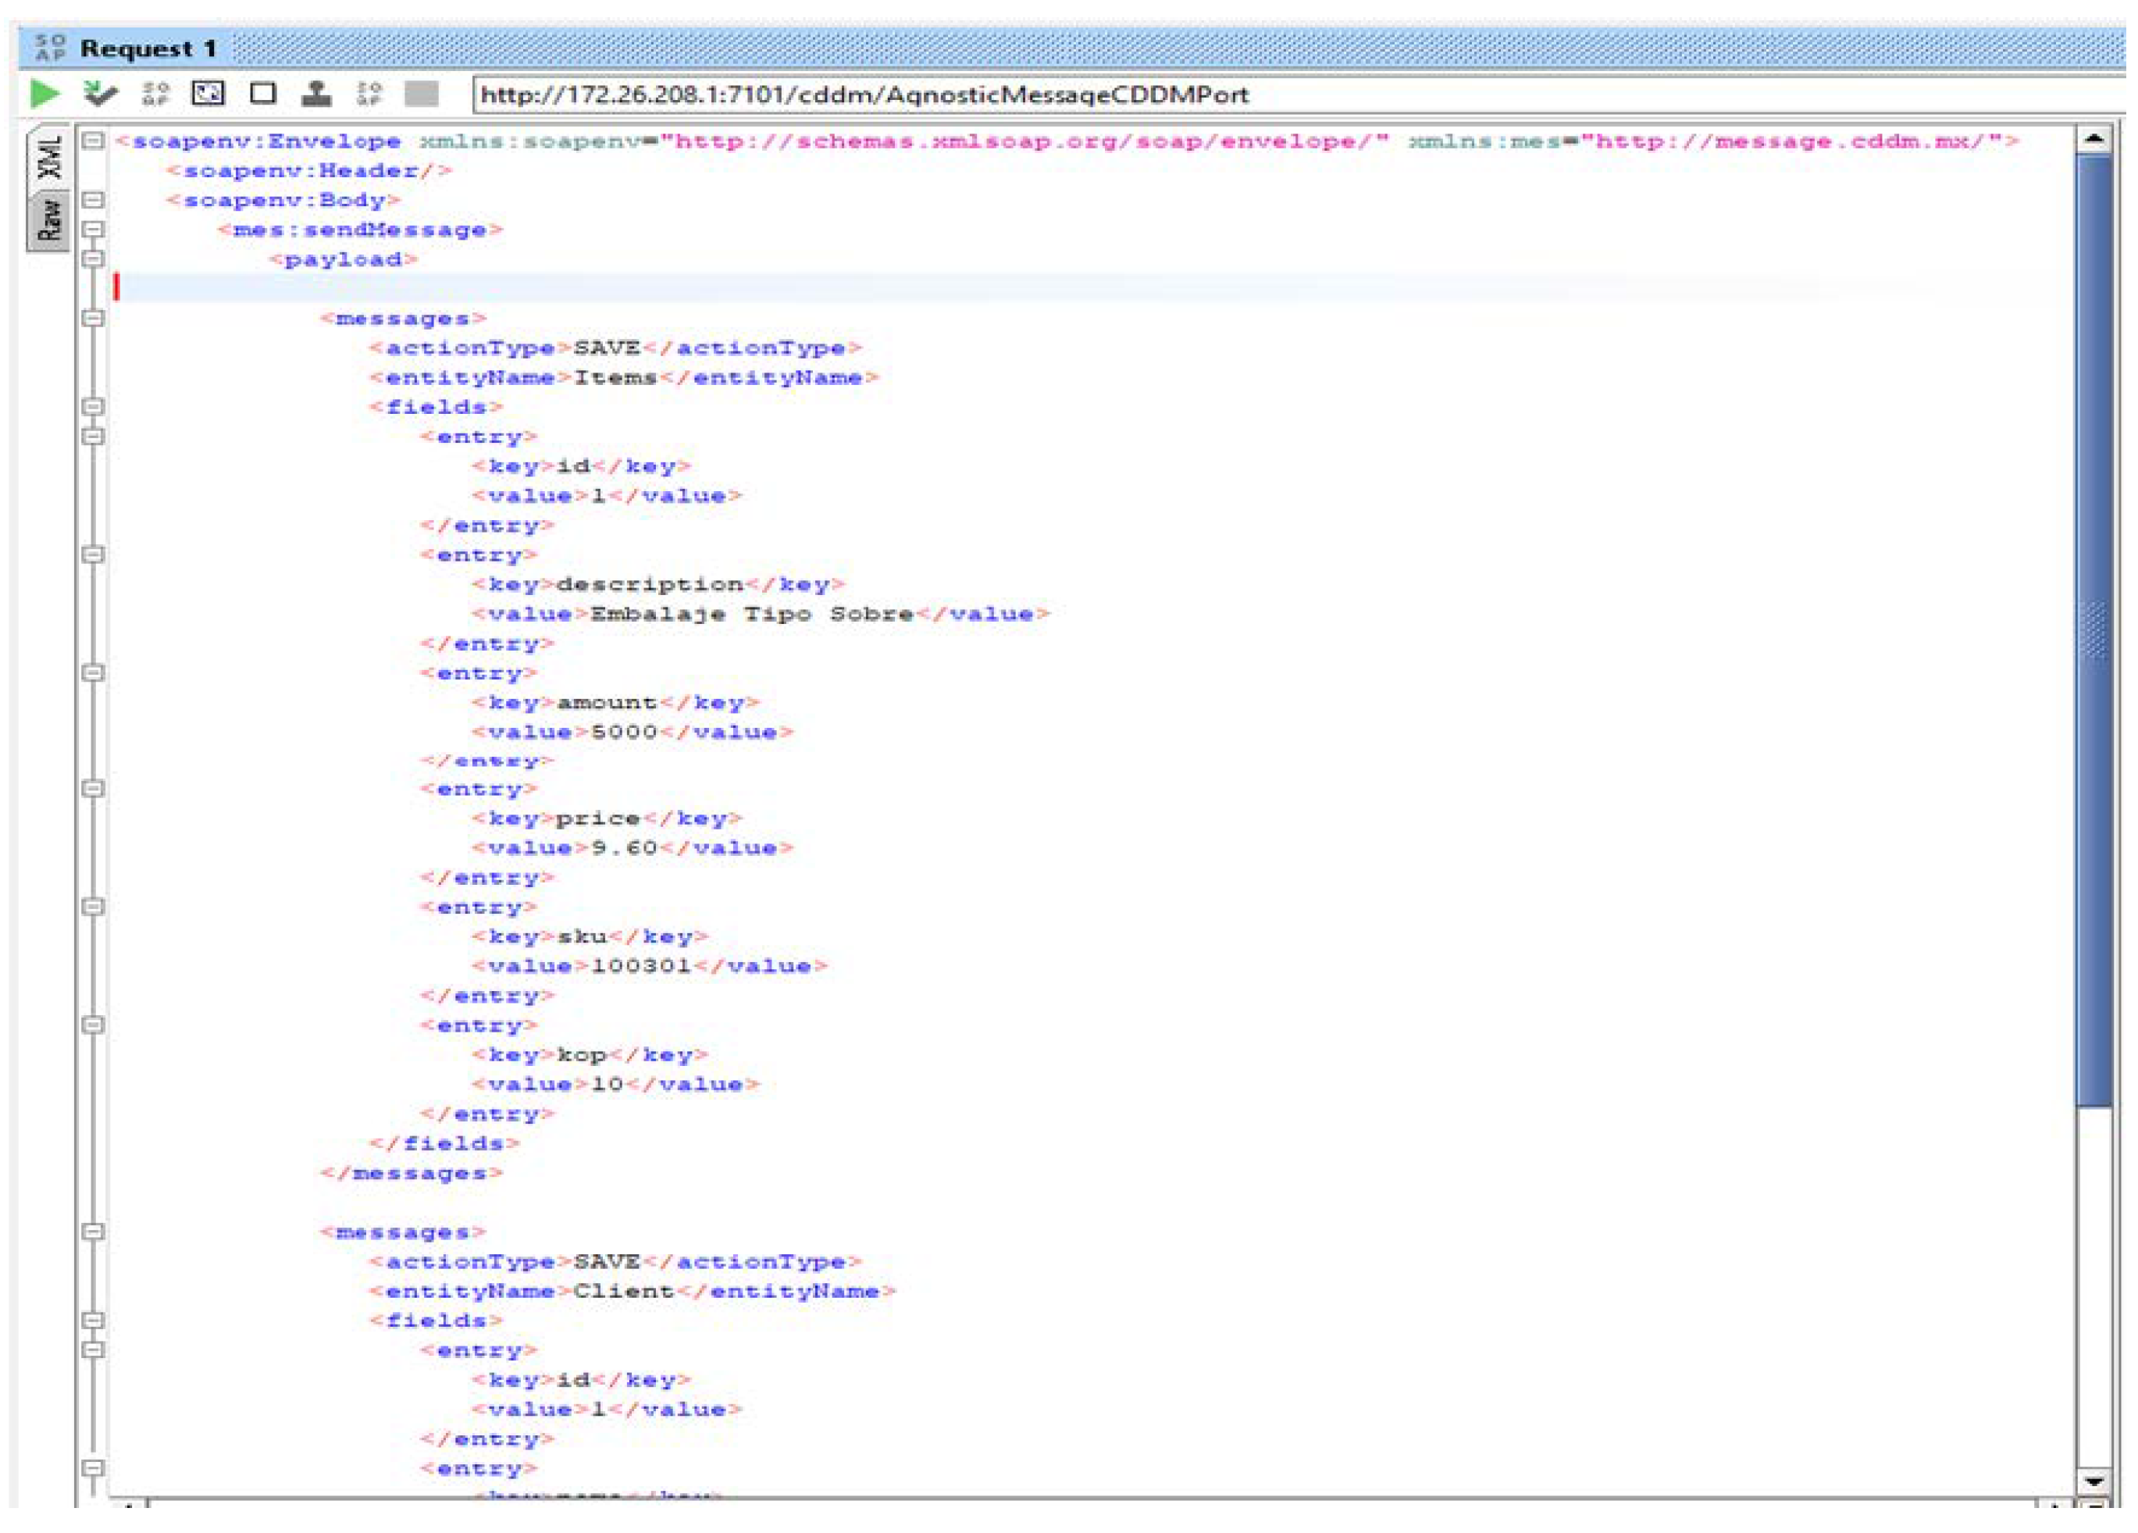Viewport: 2138px width, 1533px height.
Task: Select the XML tab to view XML content
Action: click(x=31, y=156)
